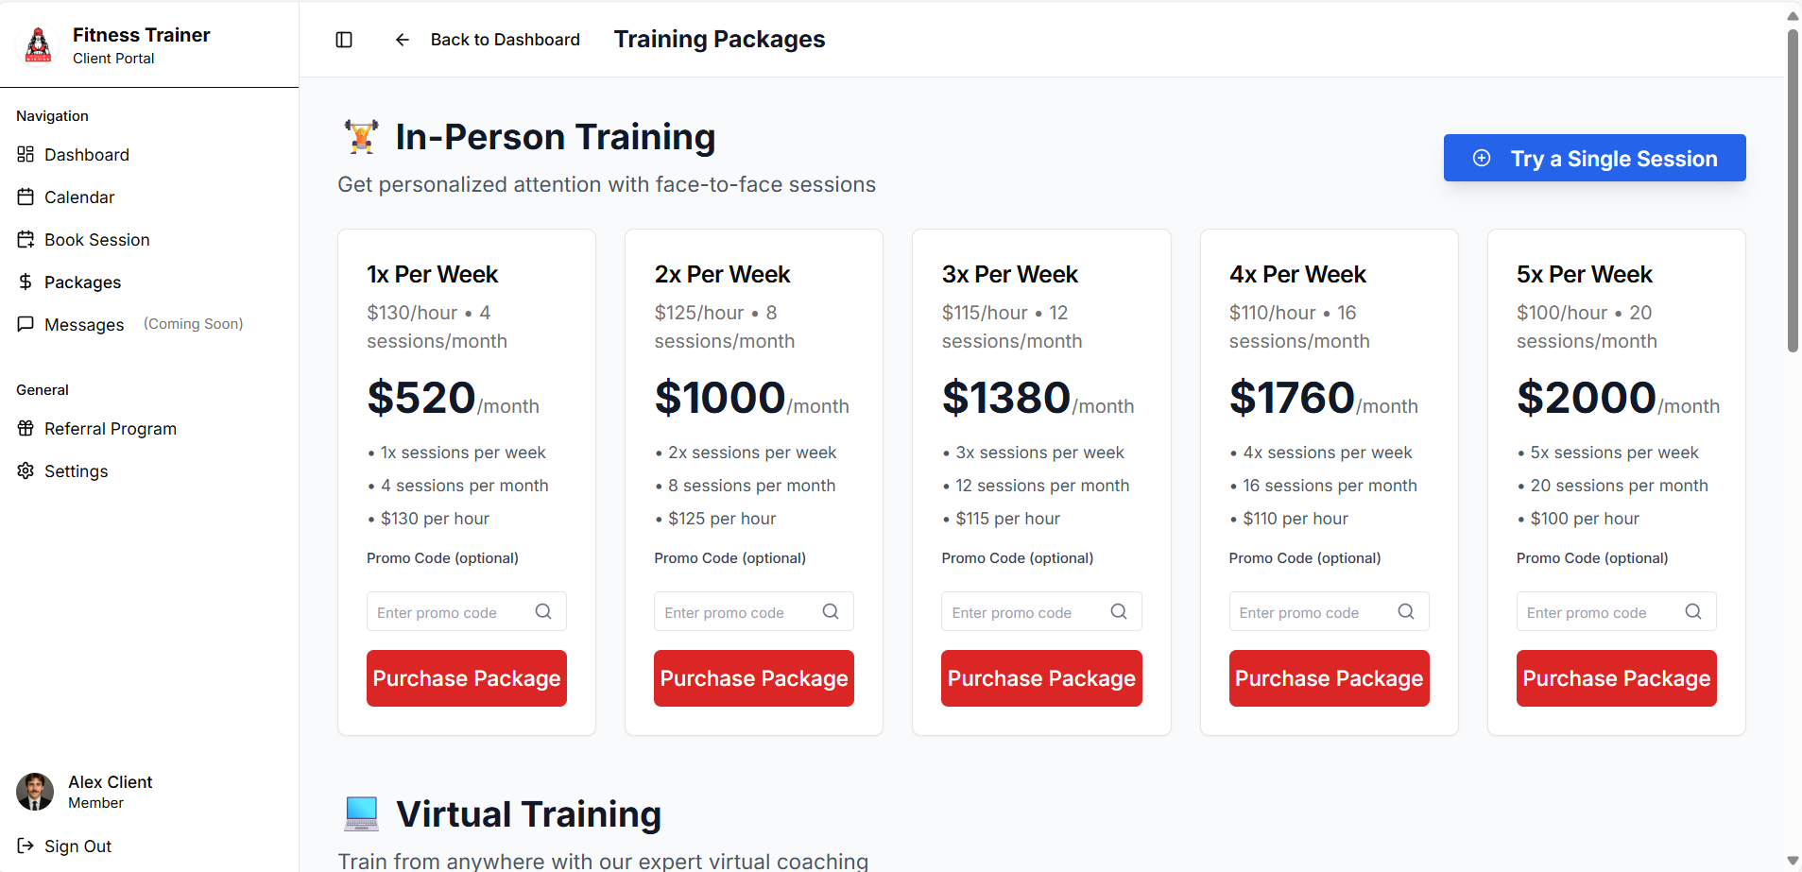Toggle the sidebar with the panel icon

344,40
